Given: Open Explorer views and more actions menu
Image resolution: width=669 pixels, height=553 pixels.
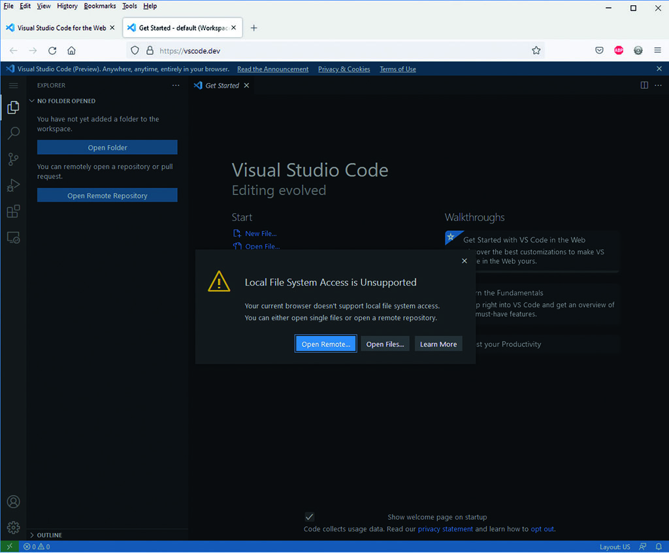Looking at the screenshot, I should coord(175,86).
